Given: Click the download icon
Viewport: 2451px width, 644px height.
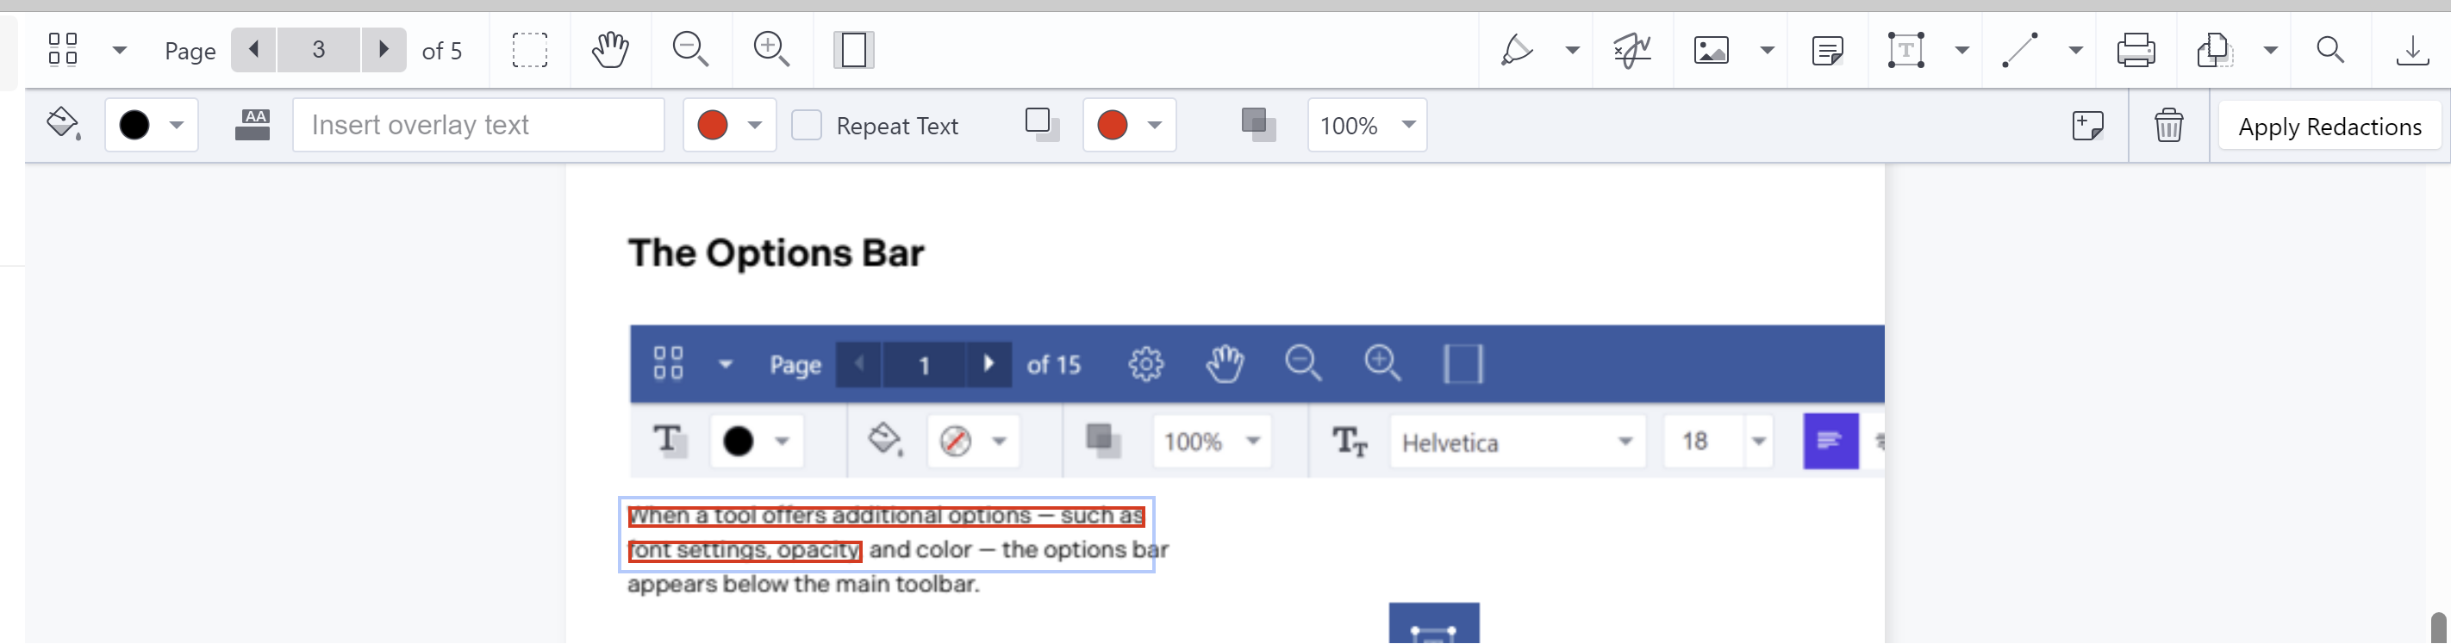Looking at the screenshot, I should [2413, 49].
